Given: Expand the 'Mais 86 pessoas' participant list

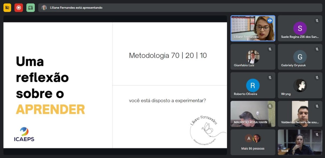Looking at the screenshot, I should click(253, 142).
